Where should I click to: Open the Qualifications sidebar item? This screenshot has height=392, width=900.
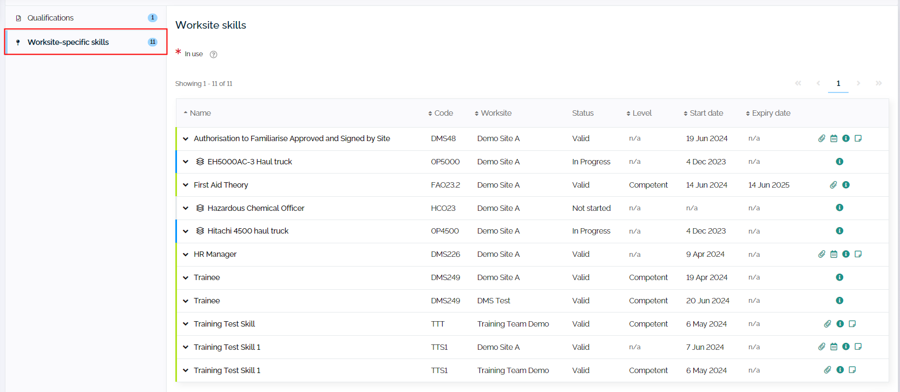tap(50, 18)
